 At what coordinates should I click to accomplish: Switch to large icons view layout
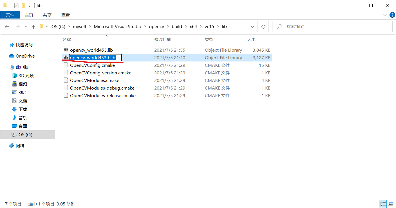tap(390, 204)
